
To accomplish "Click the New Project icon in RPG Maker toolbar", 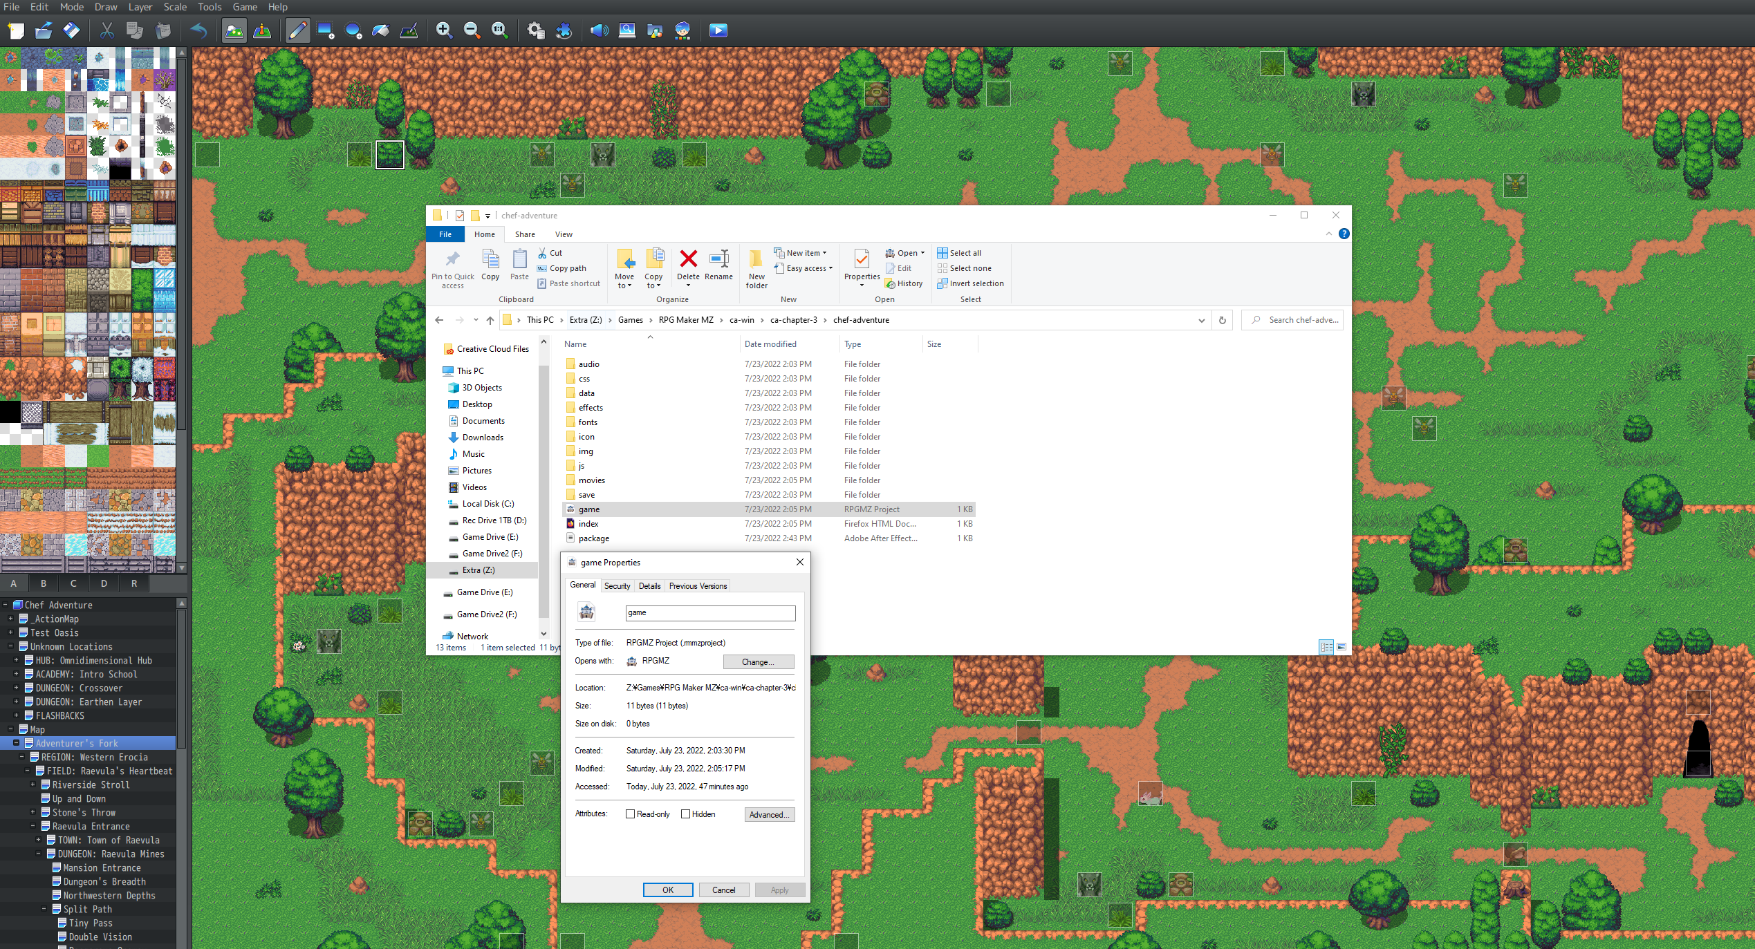I will click(x=16, y=30).
